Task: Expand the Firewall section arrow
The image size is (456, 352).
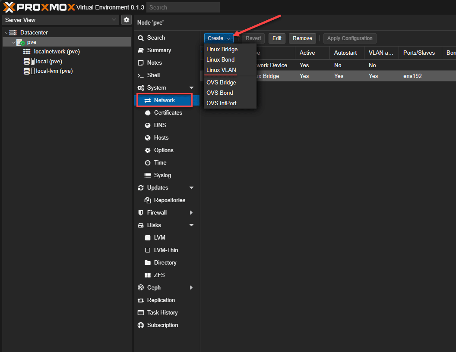Action: 191,213
